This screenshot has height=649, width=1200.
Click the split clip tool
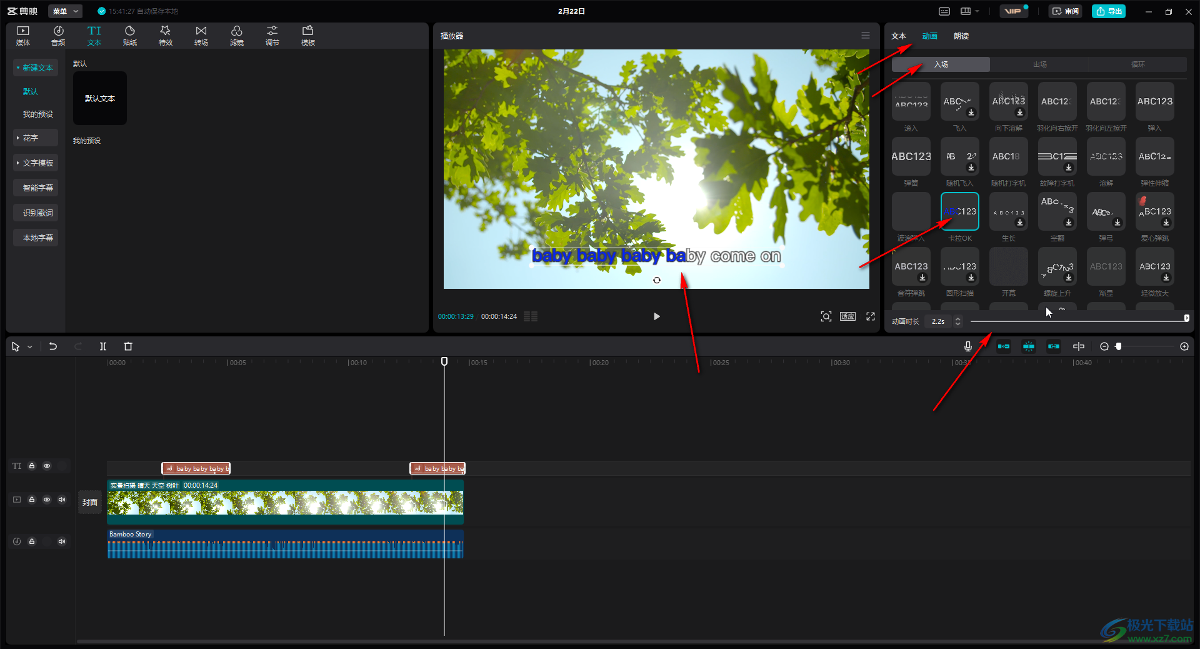[x=103, y=346]
